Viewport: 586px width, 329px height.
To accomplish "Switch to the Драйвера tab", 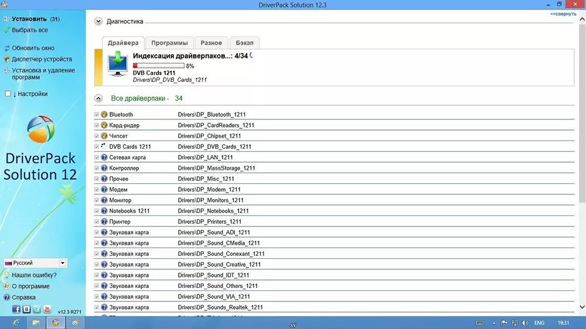I will [123, 43].
